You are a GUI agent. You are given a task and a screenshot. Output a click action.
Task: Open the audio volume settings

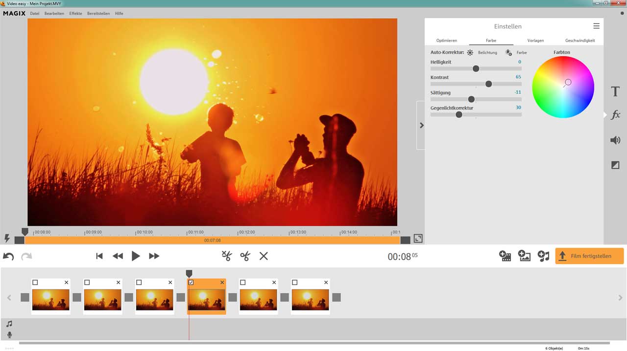pyautogui.click(x=615, y=140)
